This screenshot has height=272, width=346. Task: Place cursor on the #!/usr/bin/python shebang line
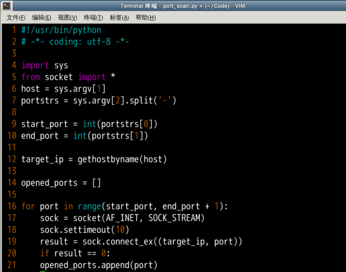(x=61, y=30)
